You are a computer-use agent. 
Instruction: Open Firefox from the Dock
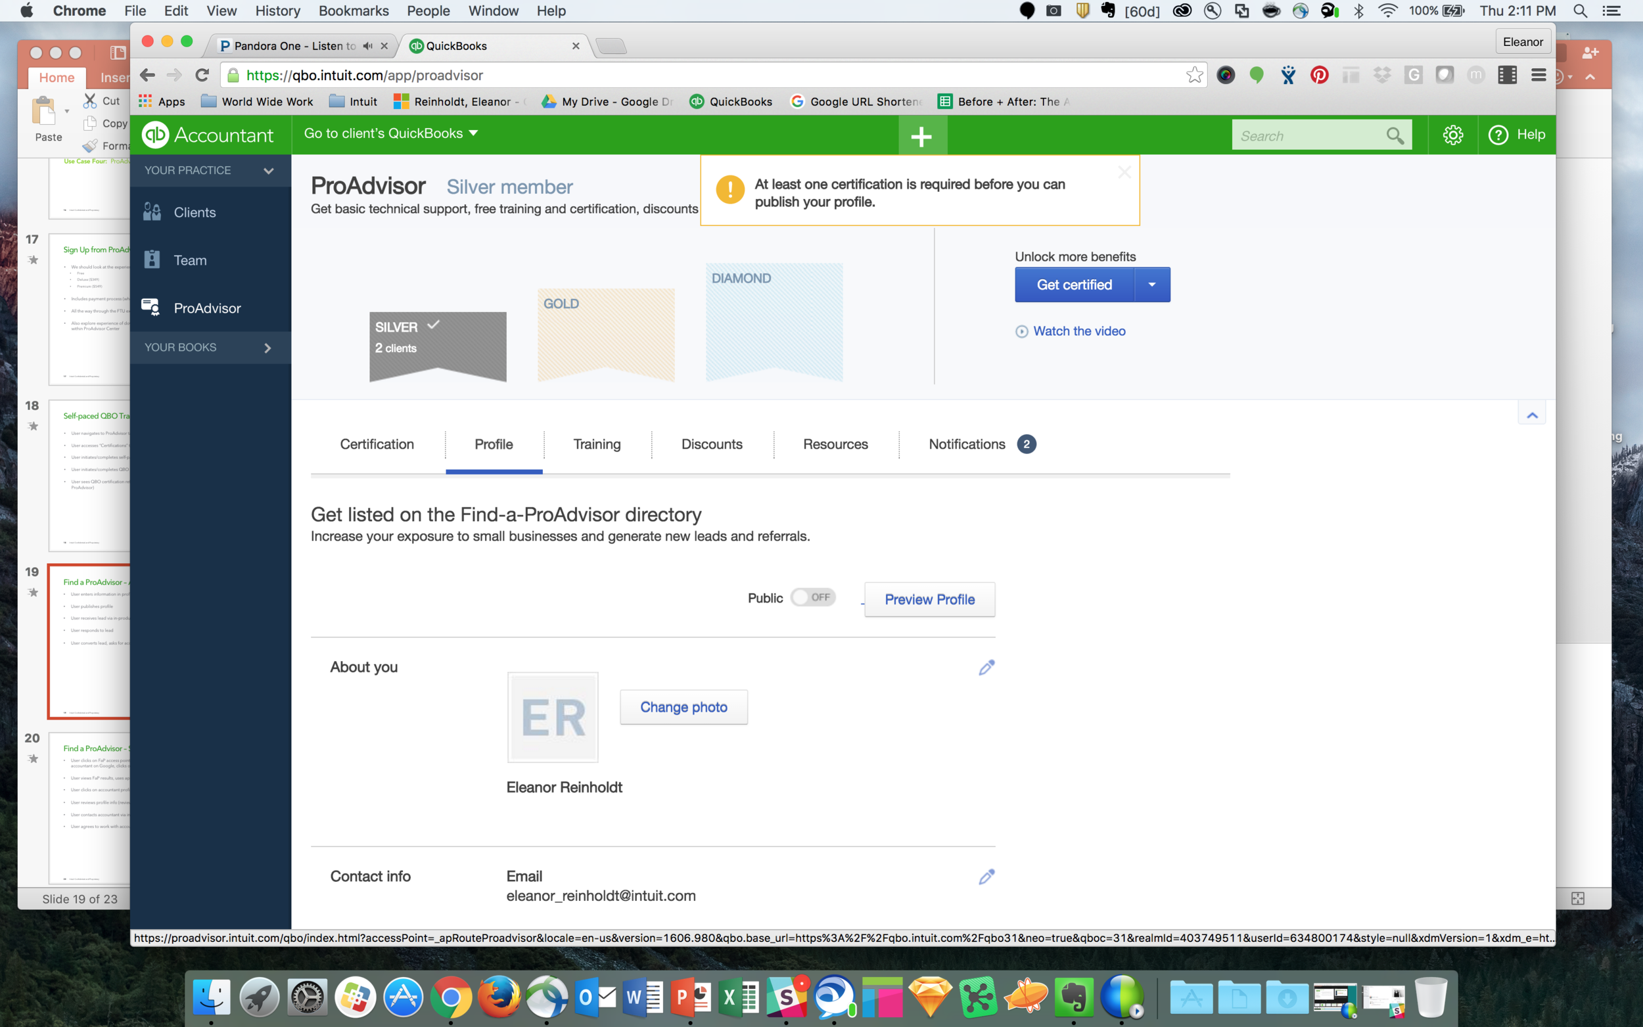tap(499, 997)
